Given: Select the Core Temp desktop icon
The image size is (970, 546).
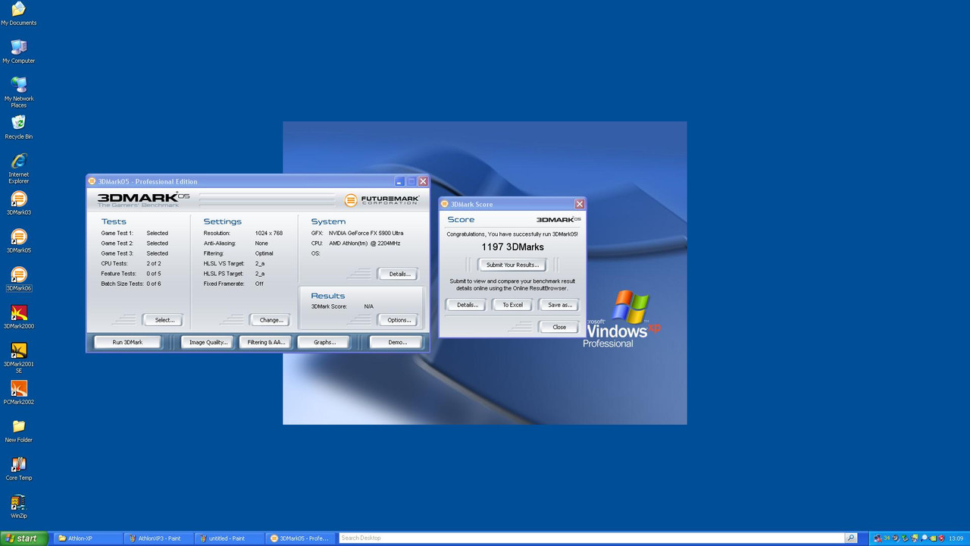Looking at the screenshot, I should pos(18,469).
